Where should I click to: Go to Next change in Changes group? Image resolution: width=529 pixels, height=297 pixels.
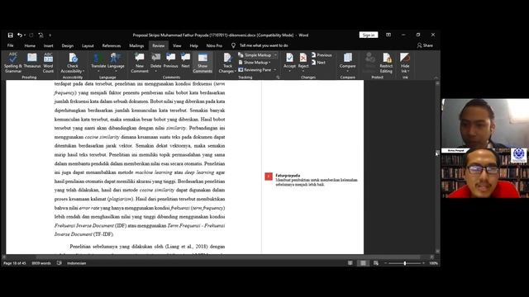(x=318, y=63)
